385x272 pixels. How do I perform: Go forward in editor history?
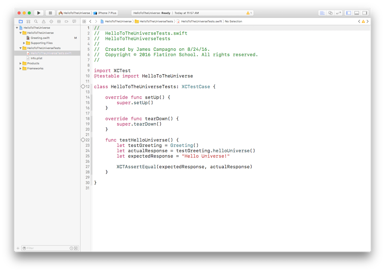point(96,22)
